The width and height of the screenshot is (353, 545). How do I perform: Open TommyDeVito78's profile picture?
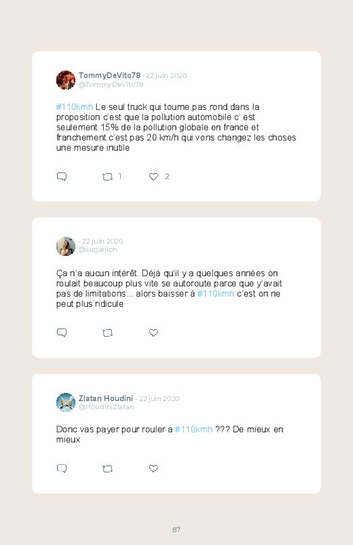click(x=66, y=80)
